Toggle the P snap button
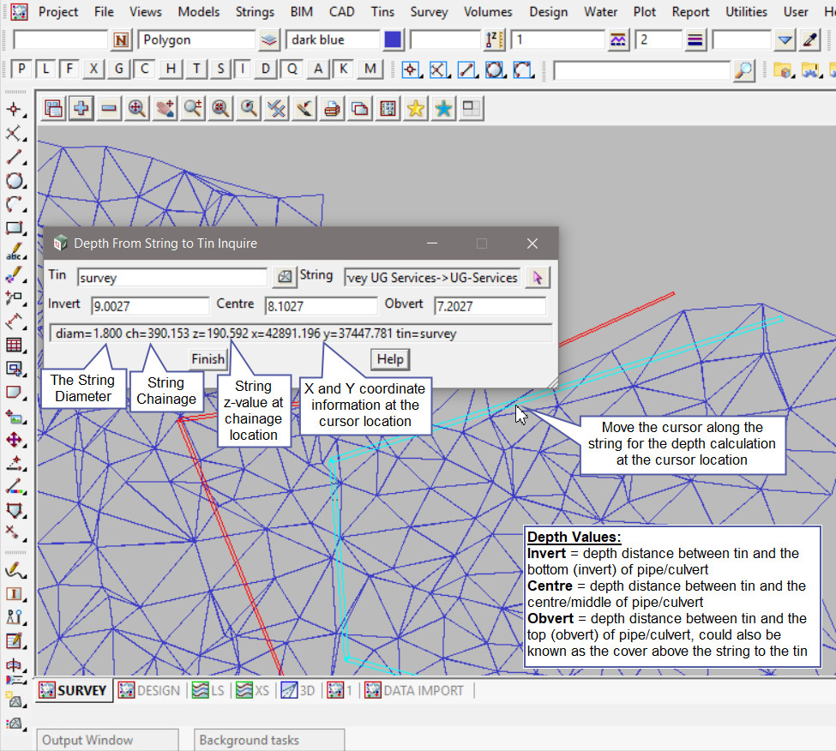 (21, 69)
